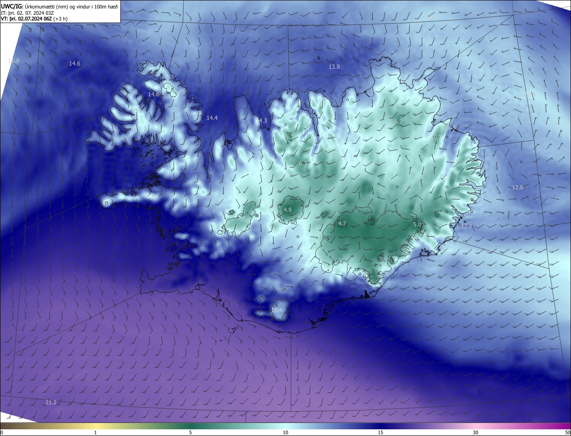
Task: Click the 12.6 value on the east coast
Action: (x=452, y=128)
